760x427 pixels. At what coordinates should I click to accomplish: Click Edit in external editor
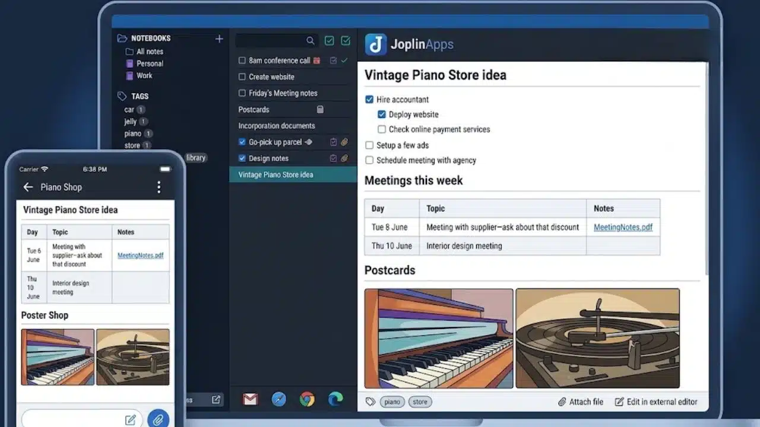tap(655, 402)
